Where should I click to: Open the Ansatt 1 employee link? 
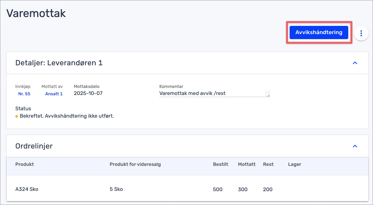pos(54,94)
